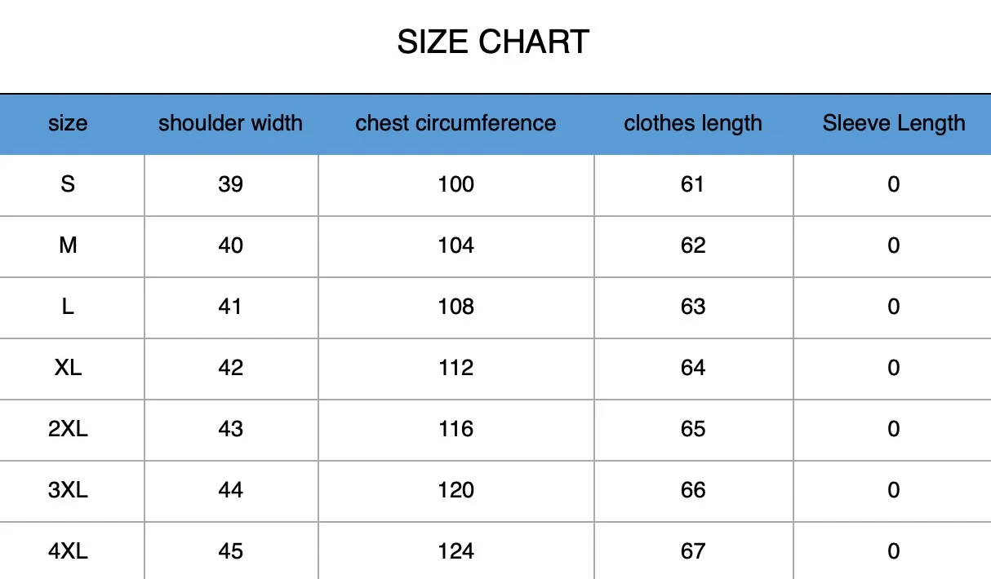Screen dimensions: 991x579
Task: Select the Sleeve Length header
Action: 893,124
